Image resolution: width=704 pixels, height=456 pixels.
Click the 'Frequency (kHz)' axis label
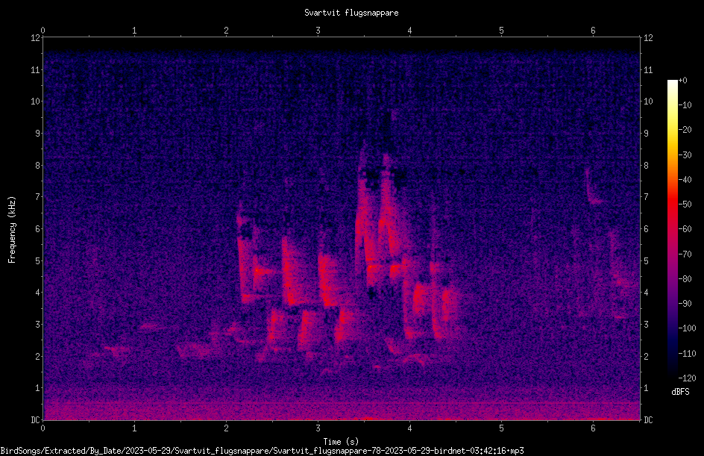click(x=12, y=230)
